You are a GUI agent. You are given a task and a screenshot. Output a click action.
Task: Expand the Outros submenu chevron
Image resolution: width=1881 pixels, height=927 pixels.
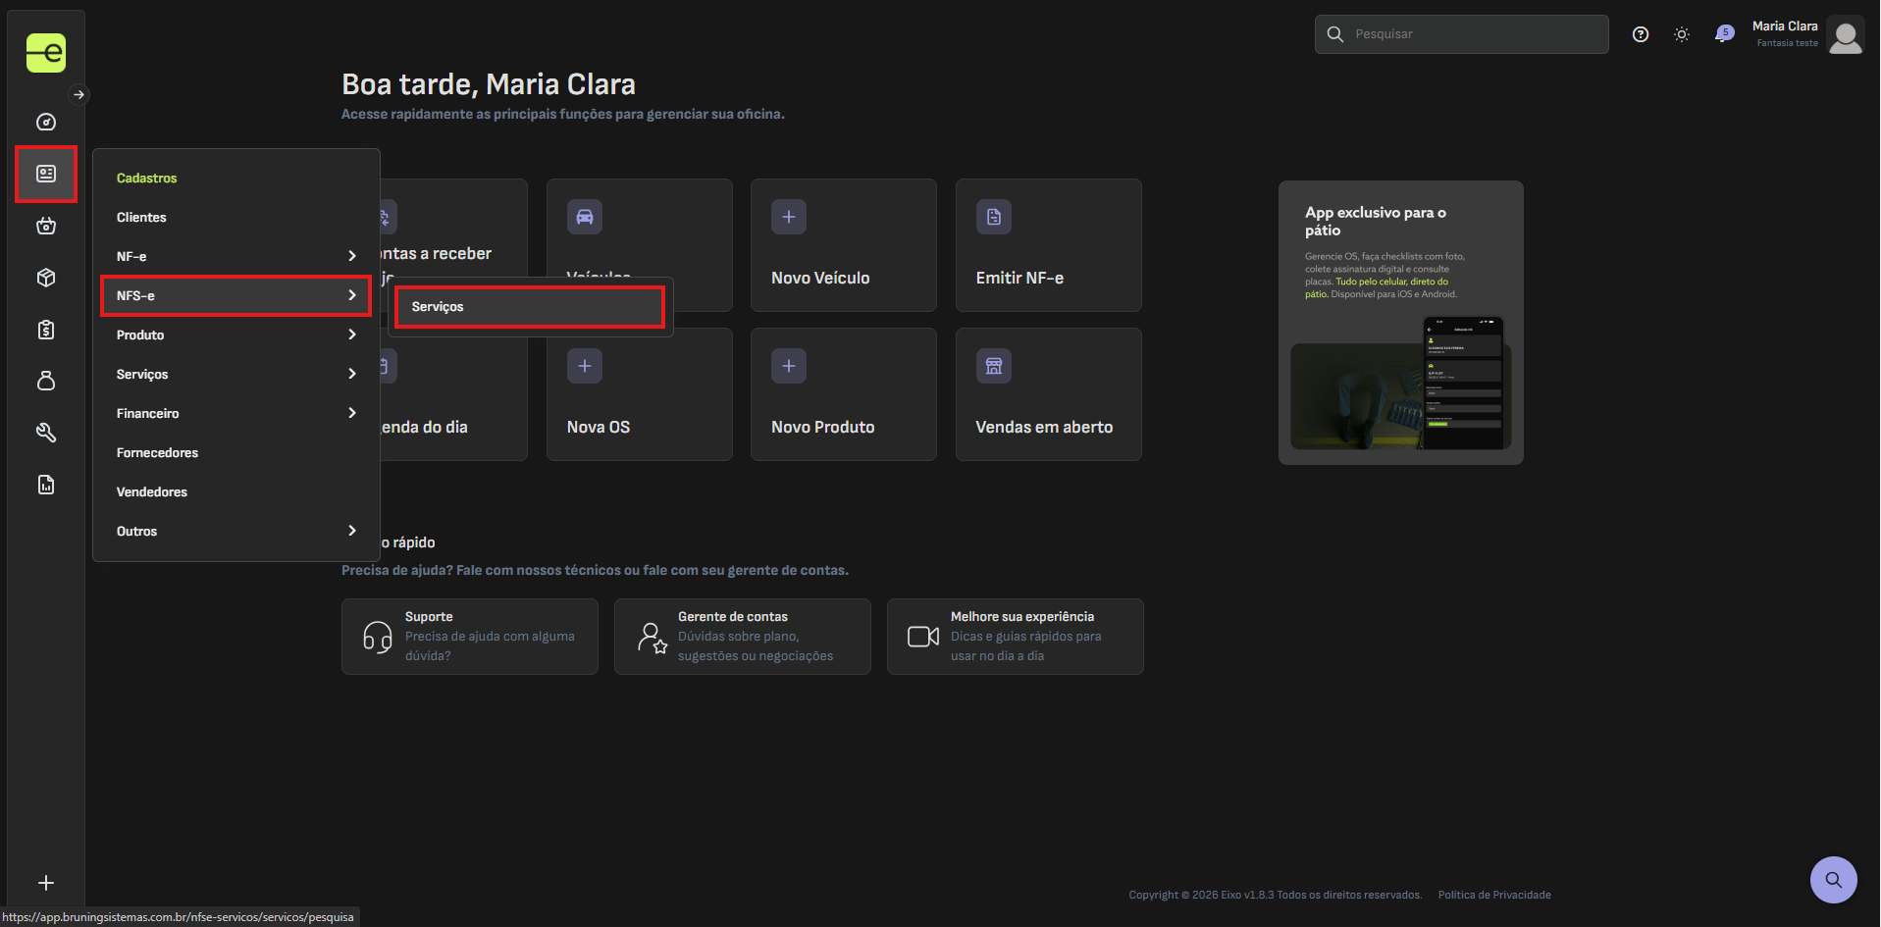point(352,531)
